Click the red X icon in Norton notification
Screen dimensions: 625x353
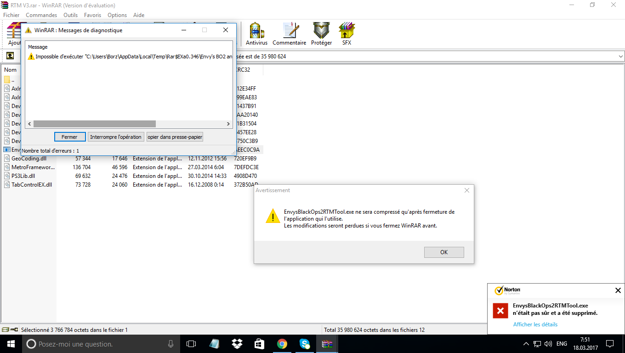click(500, 311)
